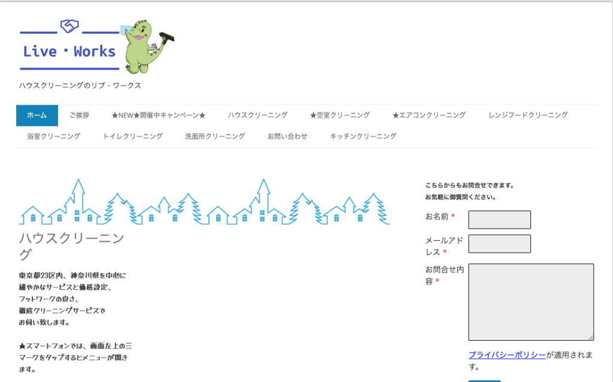
Task: Open the ★空室クリーニング page
Action: (340, 115)
